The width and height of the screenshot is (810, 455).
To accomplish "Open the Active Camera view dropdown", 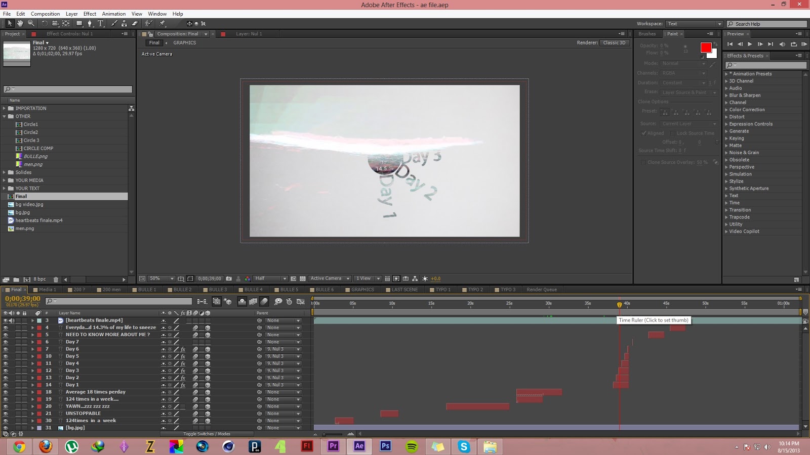I will pyautogui.click(x=330, y=279).
